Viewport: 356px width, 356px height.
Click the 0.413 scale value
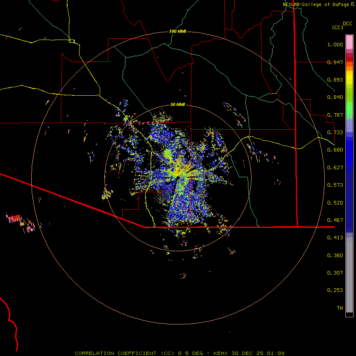pyautogui.click(x=335, y=238)
